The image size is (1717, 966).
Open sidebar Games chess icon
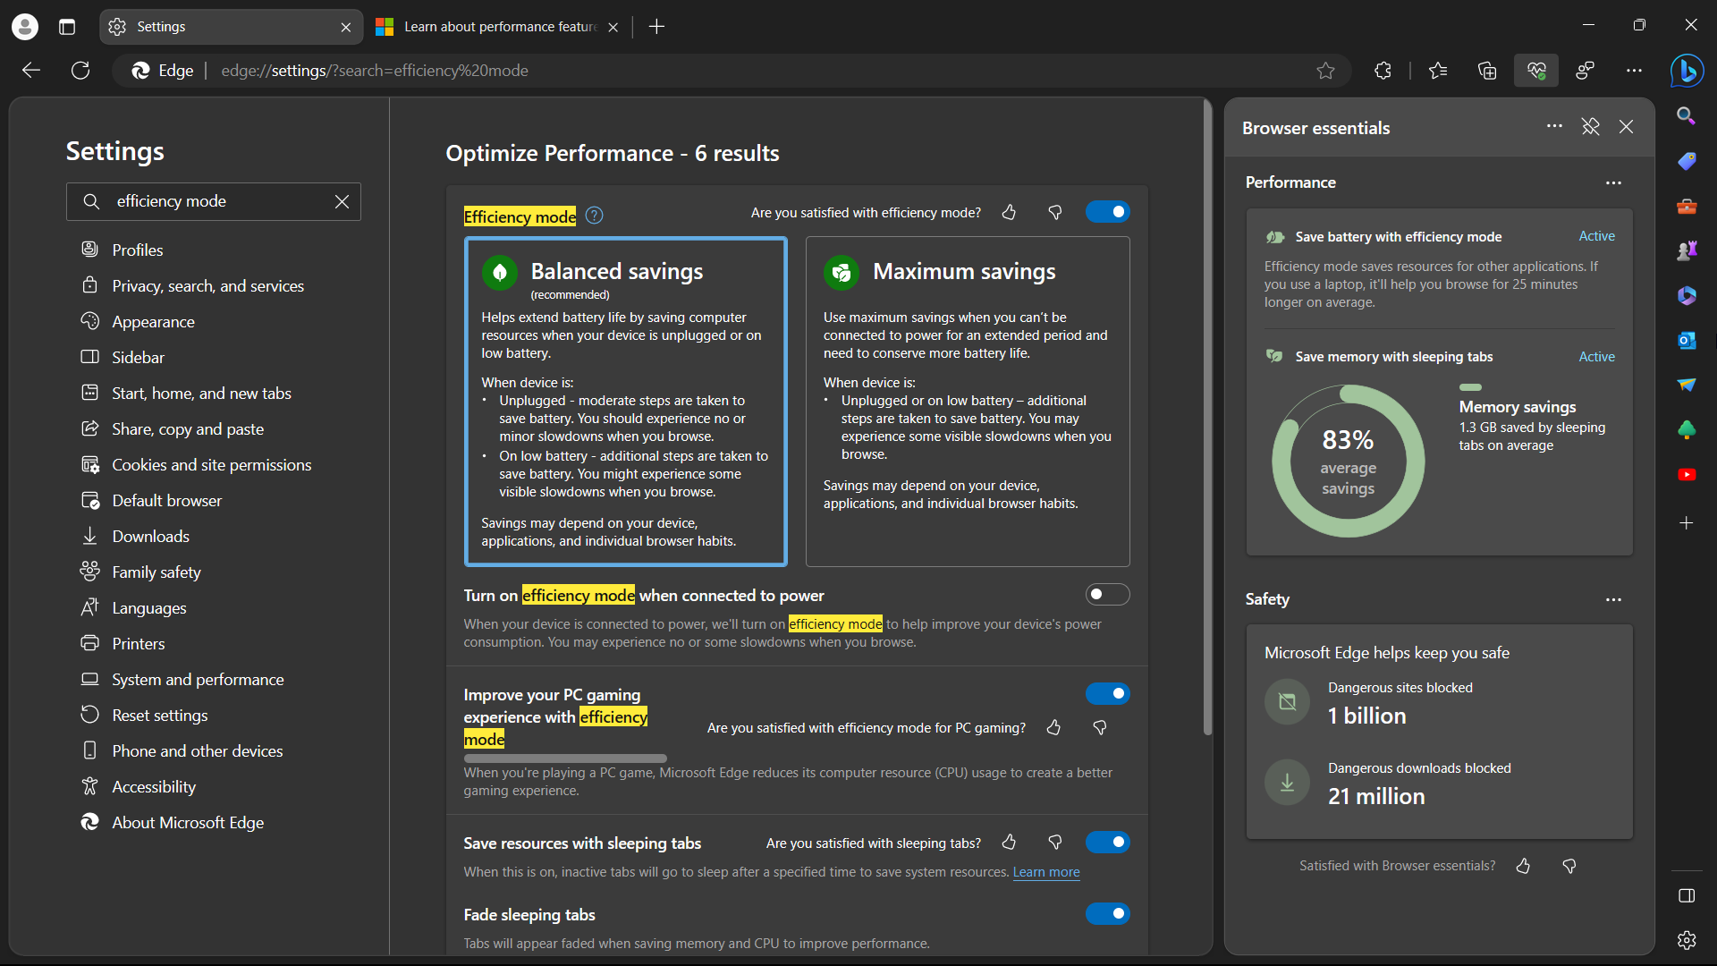click(1687, 251)
